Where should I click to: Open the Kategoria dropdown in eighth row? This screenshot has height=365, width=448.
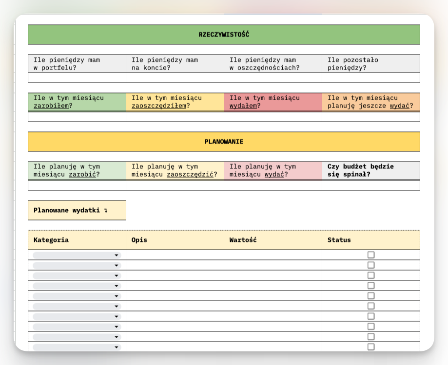pyautogui.click(x=77, y=327)
